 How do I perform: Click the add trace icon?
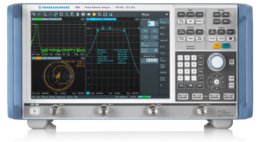click(67, 14)
